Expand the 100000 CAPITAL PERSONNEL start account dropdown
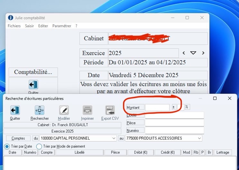 tap(114, 138)
